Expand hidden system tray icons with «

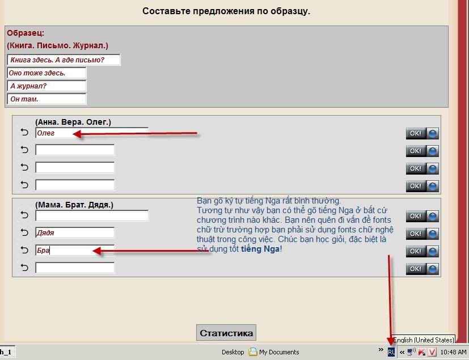click(x=402, y=352)
